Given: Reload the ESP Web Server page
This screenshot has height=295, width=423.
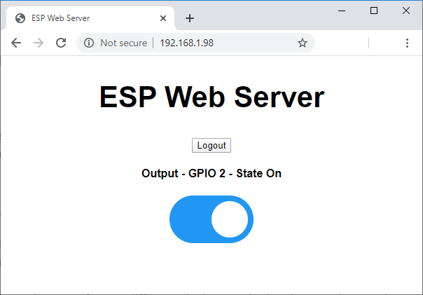Looking at the screenshot, I should pos(61,43).
